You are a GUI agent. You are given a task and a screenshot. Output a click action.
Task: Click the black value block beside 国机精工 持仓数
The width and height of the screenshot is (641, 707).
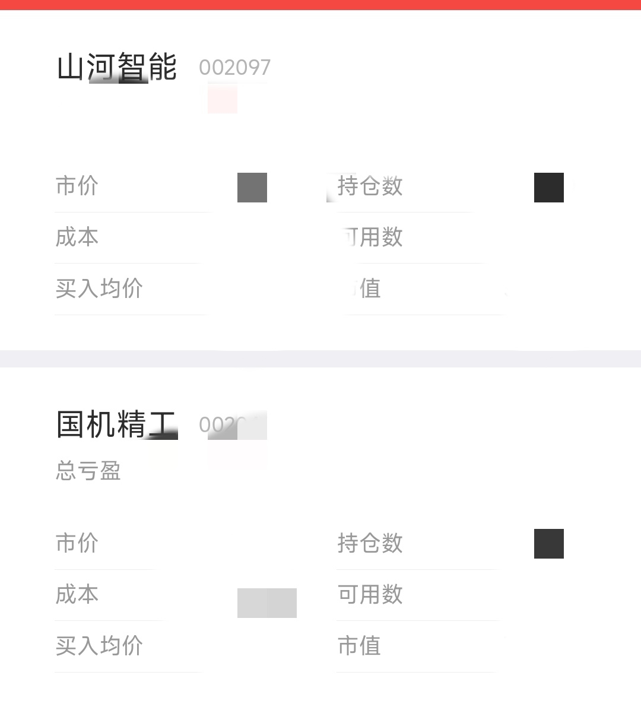548,544
